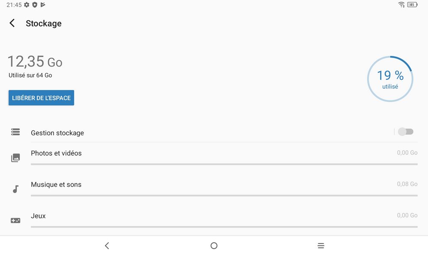Image resolution: width=428 pixels, height=256 pixels.
Task: Enable the Gestion stockage switch
Action: [405, 132]
